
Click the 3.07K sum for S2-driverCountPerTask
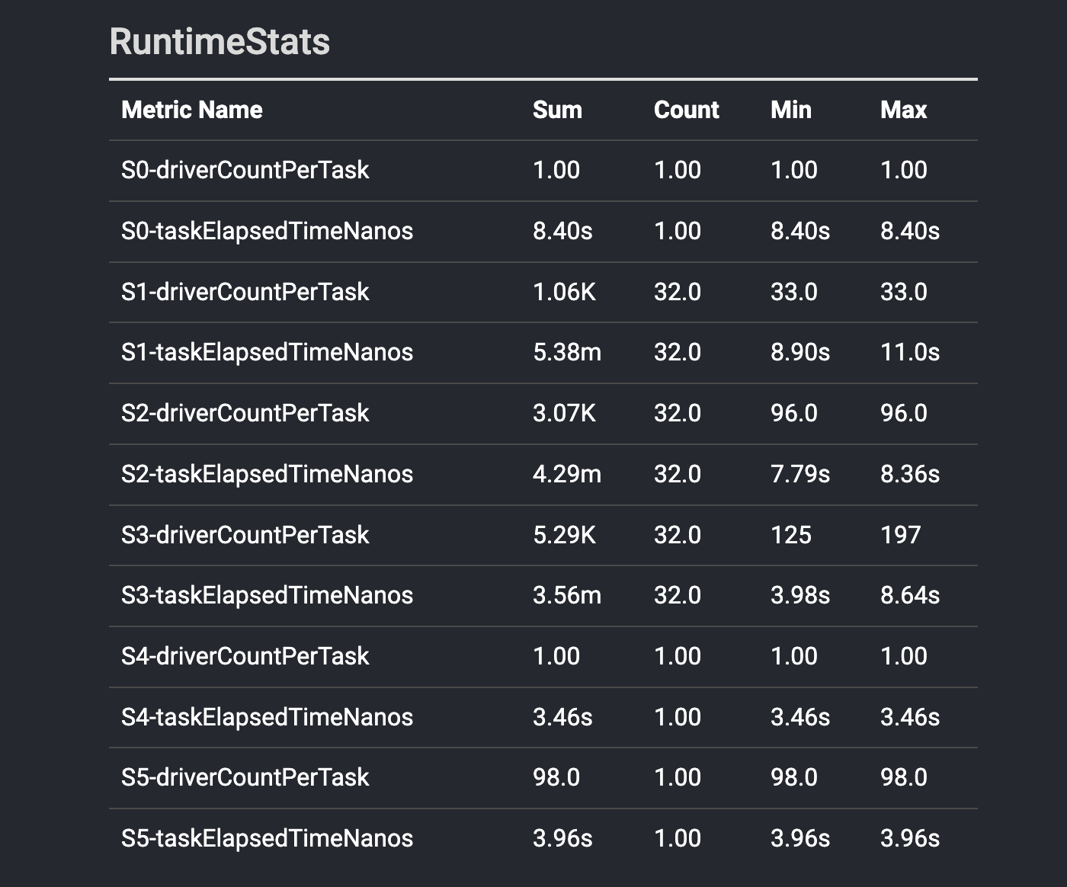[x=564, y=413]
